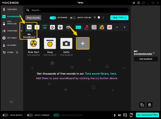
Task: Switch to large grid view
Action: coord(99,18)
